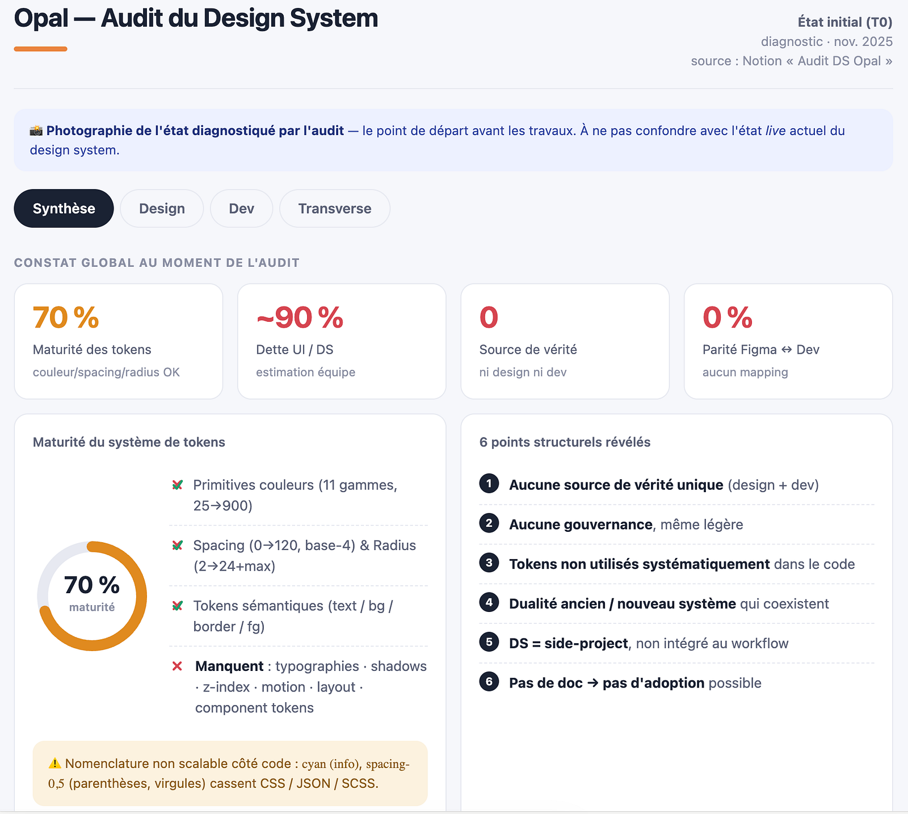Viewport: 908px width, 814px height.
Task: Click the check mark beside Tokens sémantiques
Action: tap(177, 606)
